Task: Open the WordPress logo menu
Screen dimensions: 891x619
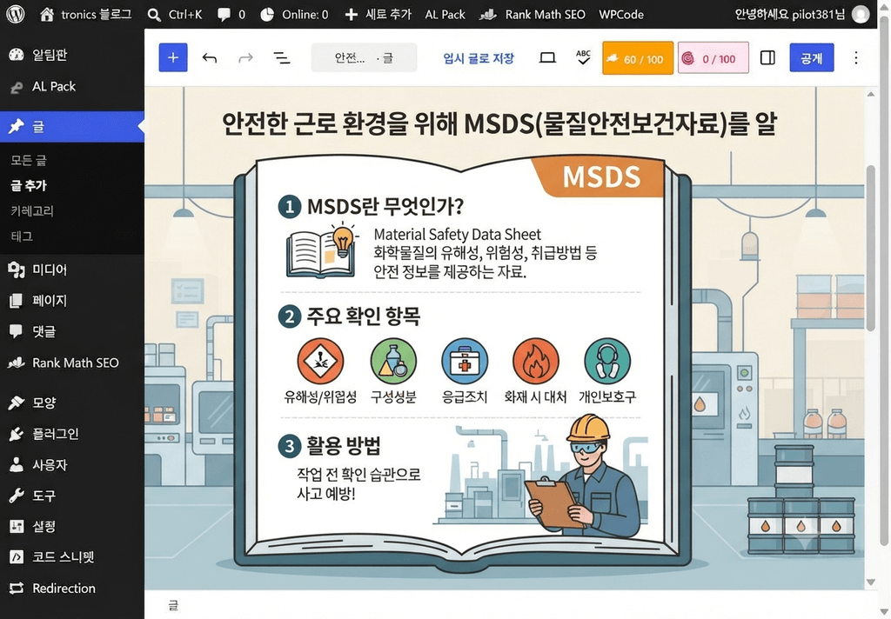Action: coord(16,14)
